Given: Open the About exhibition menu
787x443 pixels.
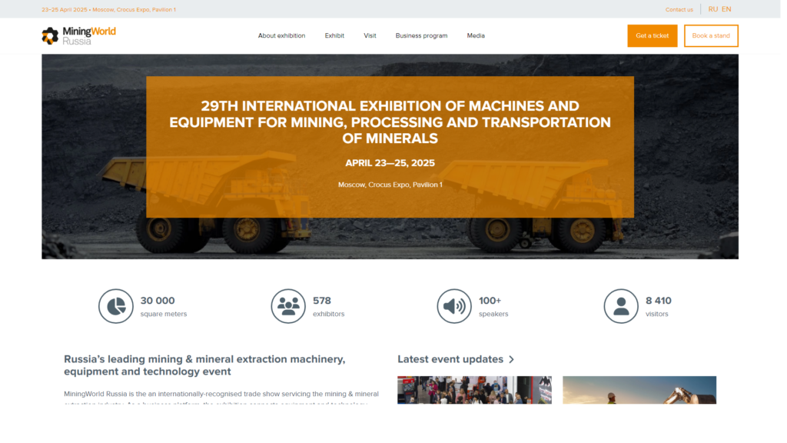Looking at the screenshot, I should pos(281,35).
